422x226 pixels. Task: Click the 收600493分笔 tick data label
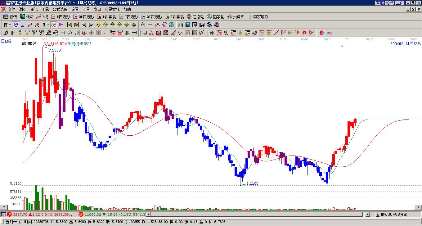click(394, 215)
